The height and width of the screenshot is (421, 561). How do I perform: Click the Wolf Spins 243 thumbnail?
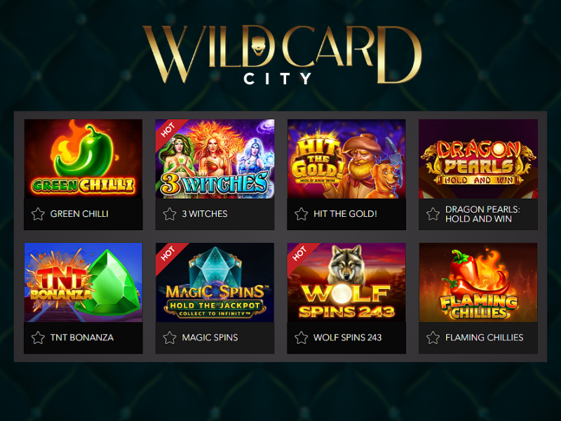[x=346, y=283]
